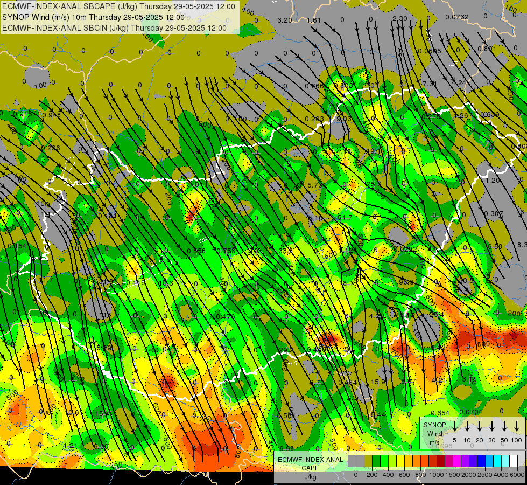Click the 0.558 station value
The image size is (527, 485).
tap(196, 251)
